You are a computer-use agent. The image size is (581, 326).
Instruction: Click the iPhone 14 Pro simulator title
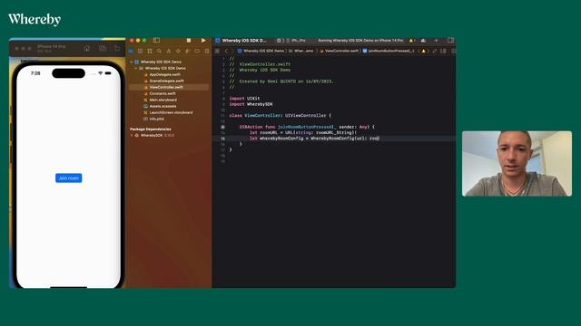[51, 46]
